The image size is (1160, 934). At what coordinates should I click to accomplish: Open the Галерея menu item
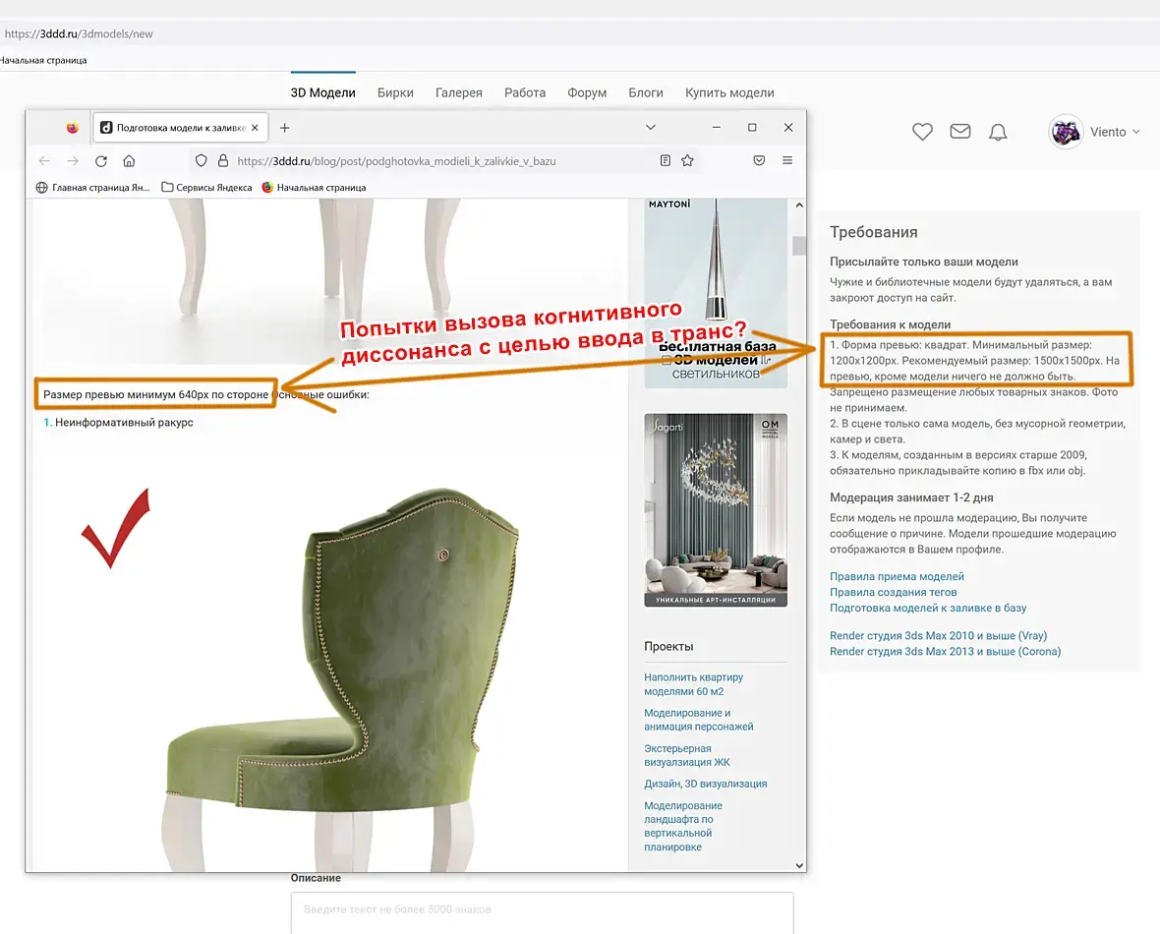tap(459, 92)
